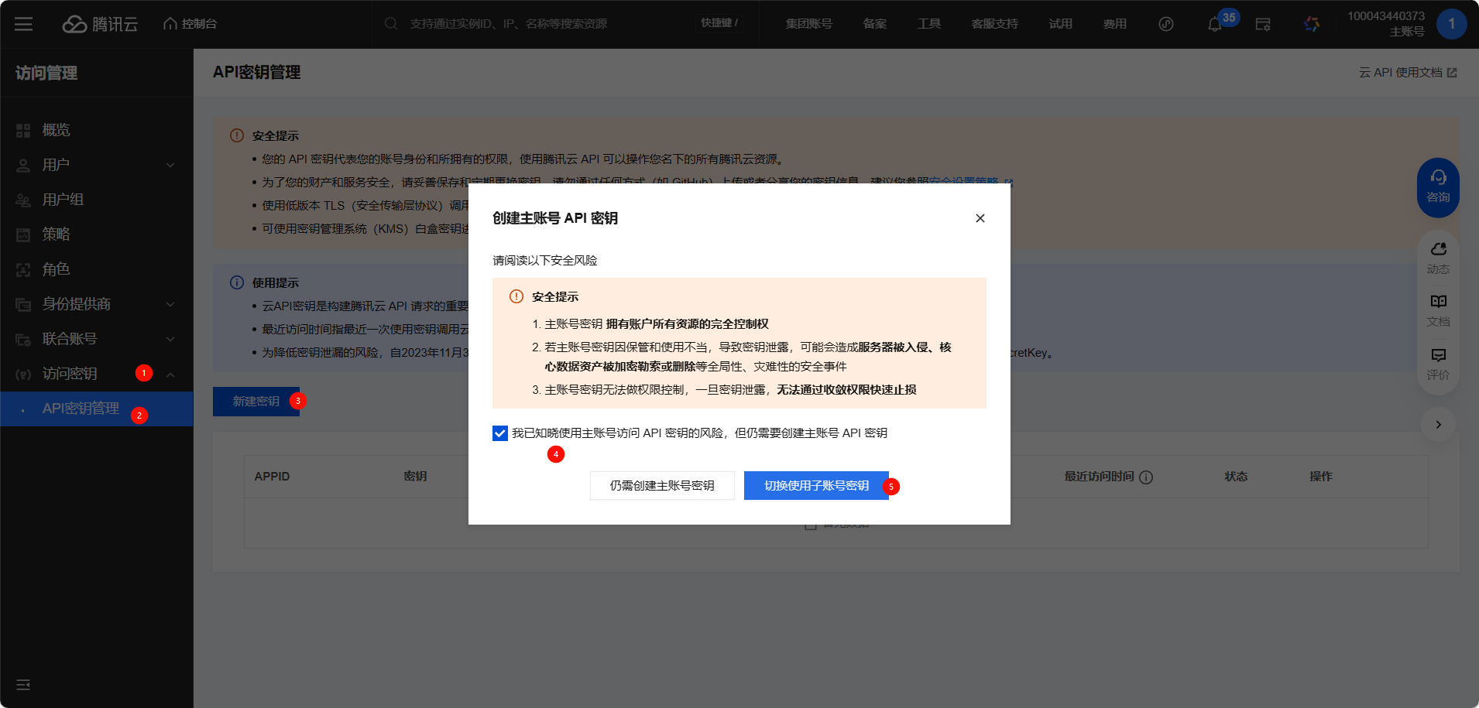
Task: Open 费用 in the top navigation
Action: click(x=1114, y=24)
